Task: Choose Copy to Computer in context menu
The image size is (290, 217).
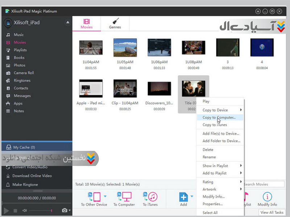Action: [219, 118]
